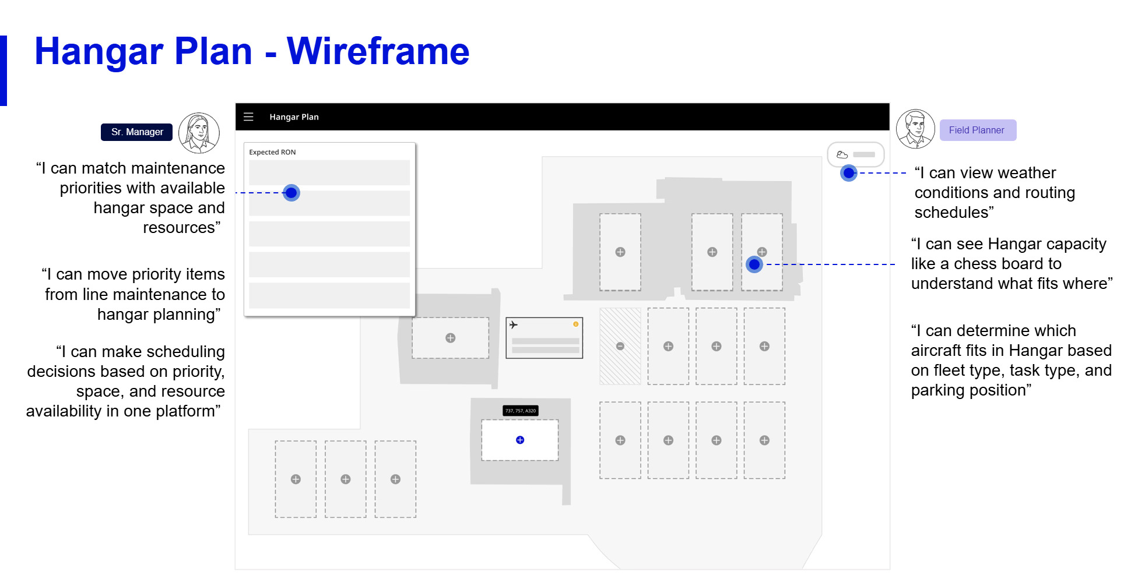Toggle the blue weather annotation dot
This screenshot has width=1124, height=579.
849,173
